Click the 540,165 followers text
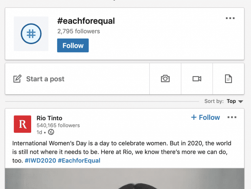The width and height of the screenshot is (251, 189). pyautogui.click(x=58, y=125)
